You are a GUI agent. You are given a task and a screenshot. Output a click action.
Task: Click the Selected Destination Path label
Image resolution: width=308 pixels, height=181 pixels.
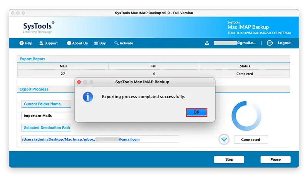47,128
